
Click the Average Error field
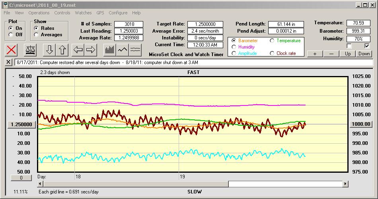pos(205,31)
